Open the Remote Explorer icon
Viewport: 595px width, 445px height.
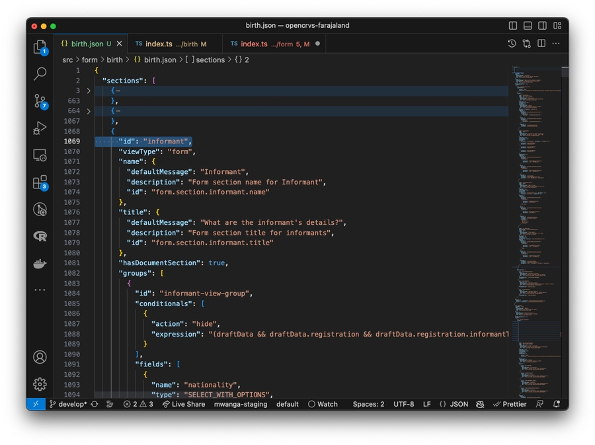pos(40,155)
